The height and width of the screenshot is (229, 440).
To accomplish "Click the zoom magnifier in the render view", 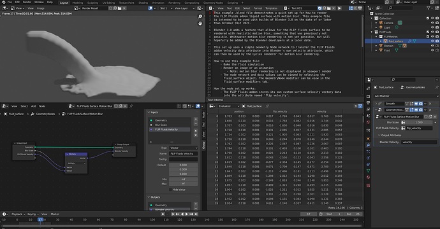I will coord(200,17).
